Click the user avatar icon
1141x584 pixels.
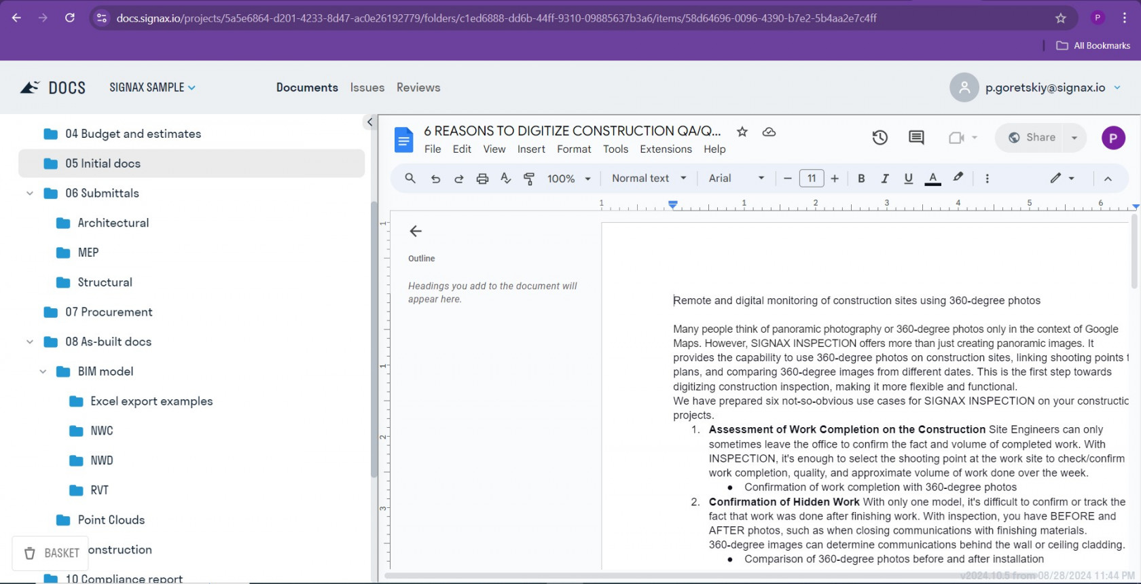click(x=964, y=88)
